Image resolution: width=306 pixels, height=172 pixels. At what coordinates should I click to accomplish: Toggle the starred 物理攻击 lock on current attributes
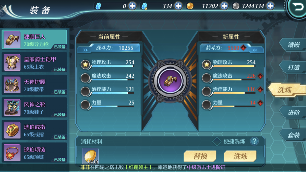pos(85,64)
